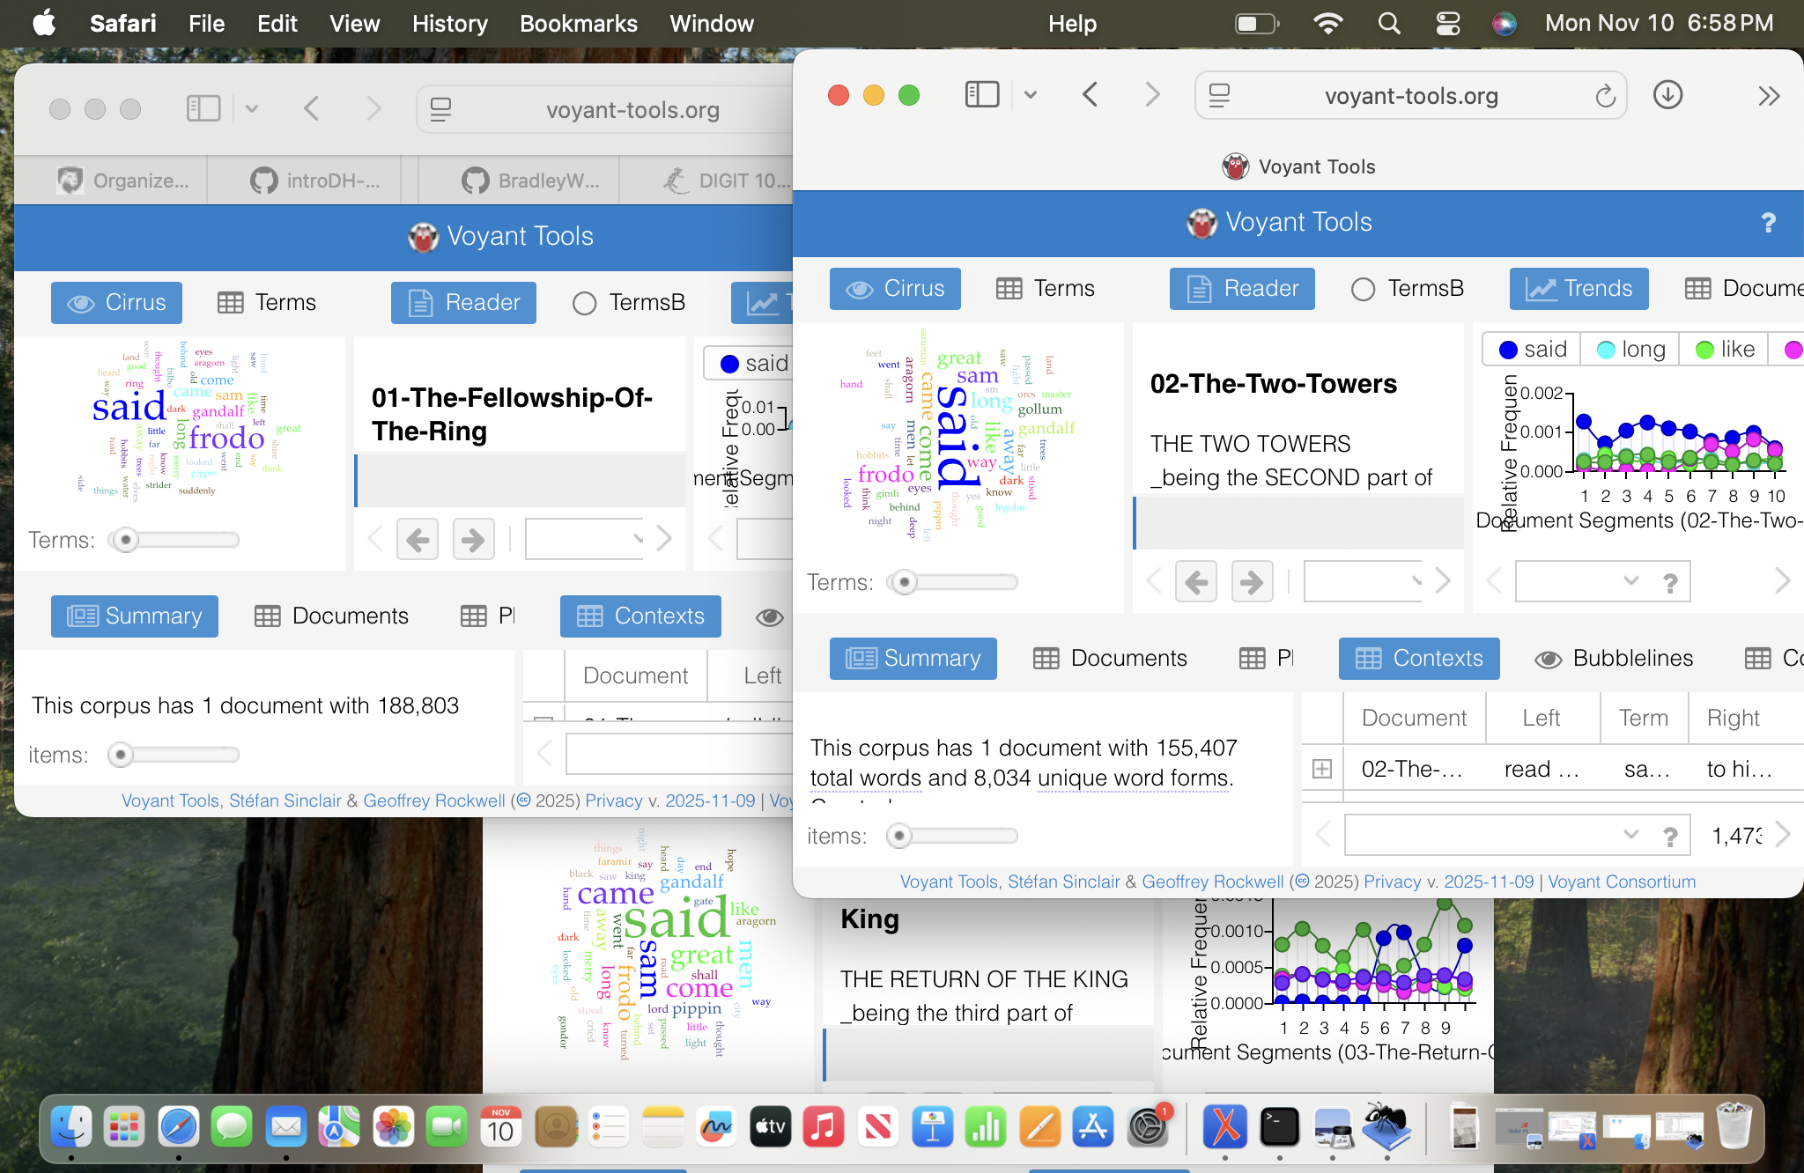
Task: Expand the 02-The-Two-Towers context row
Action: (1322, 769)
